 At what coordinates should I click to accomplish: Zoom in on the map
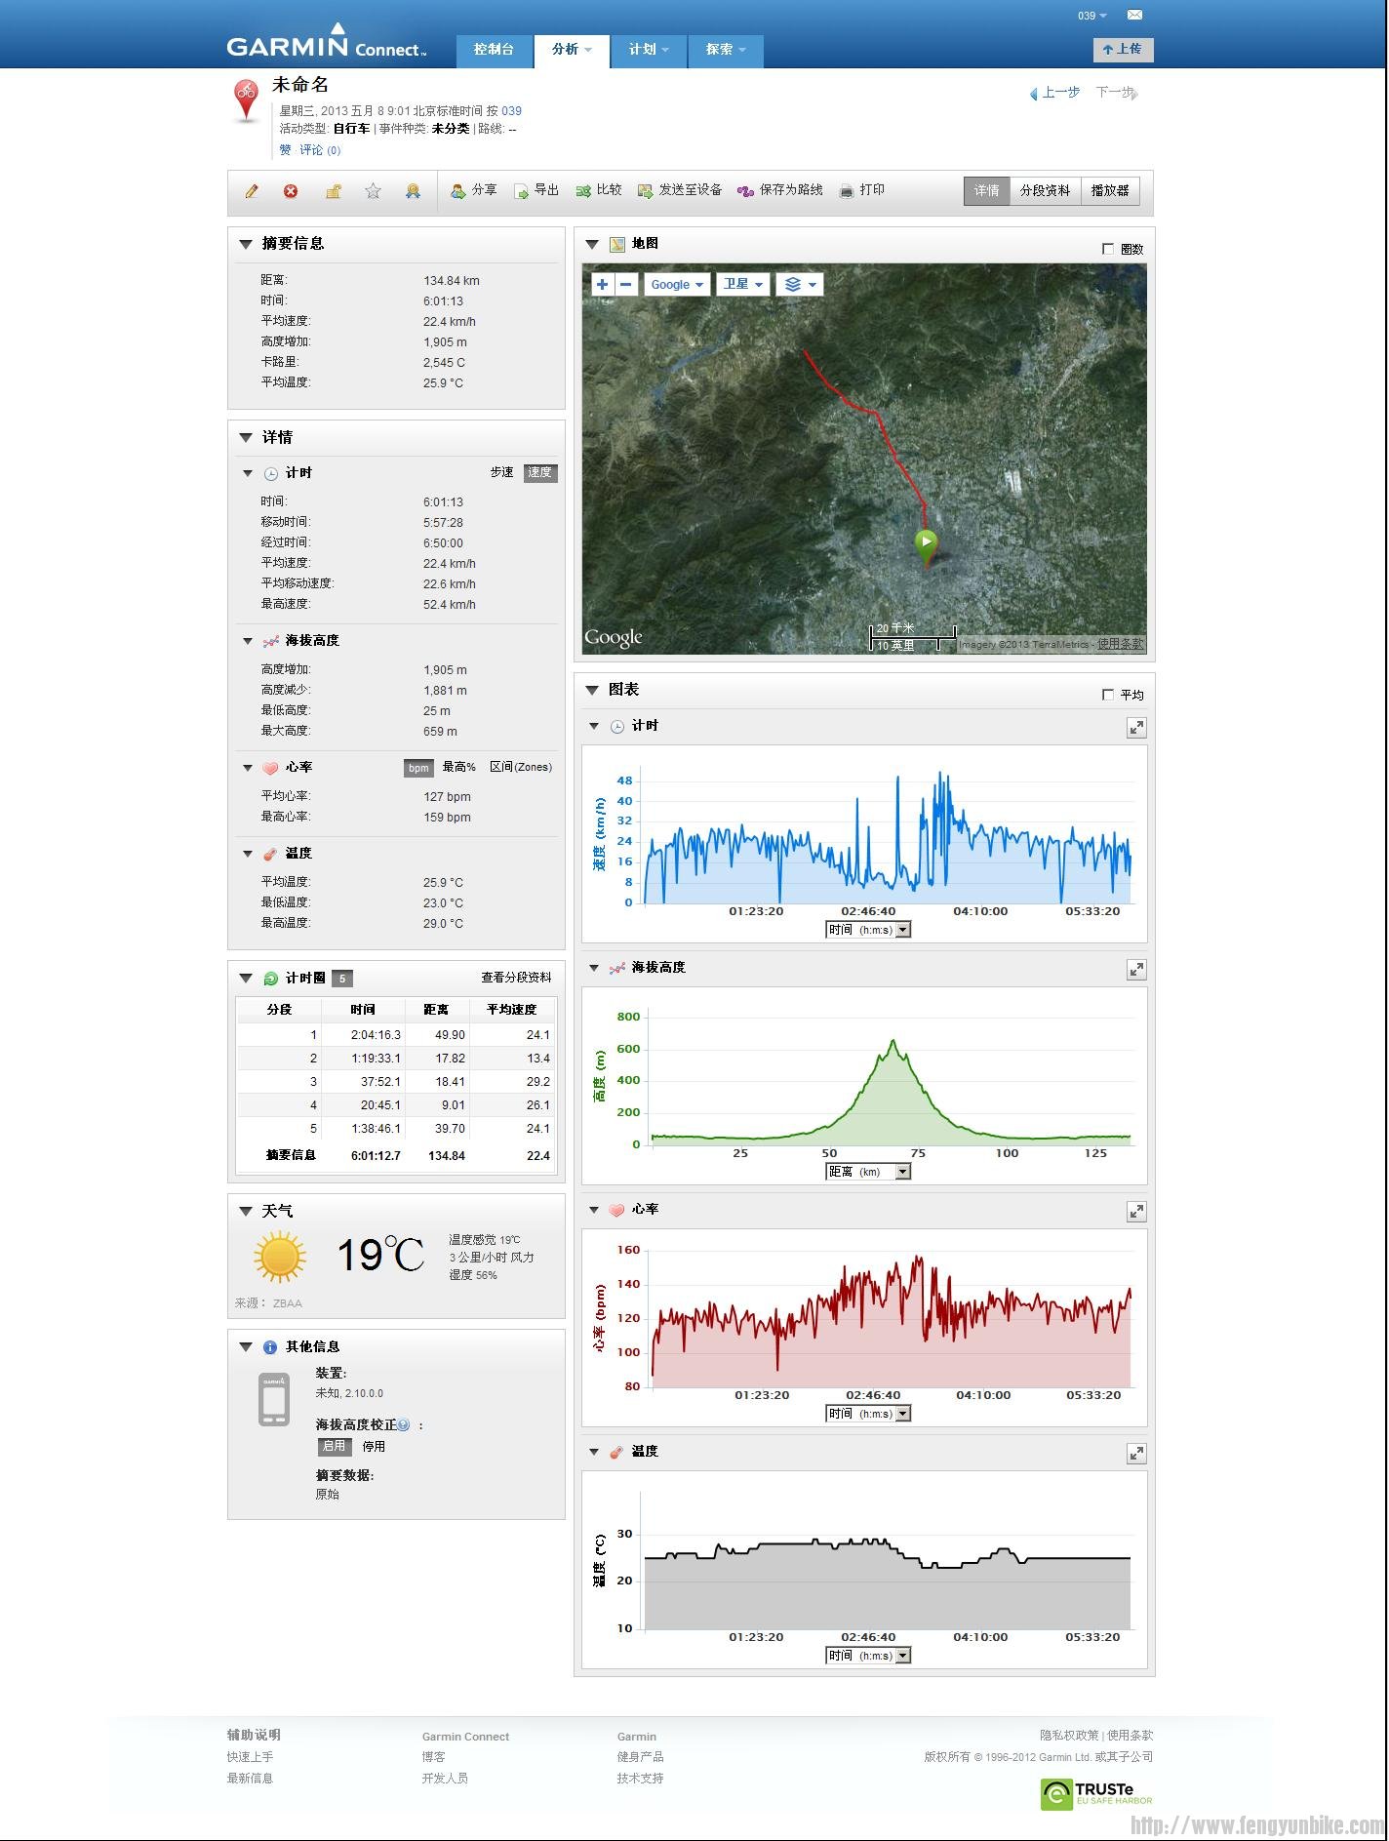[x=603, y=284]
